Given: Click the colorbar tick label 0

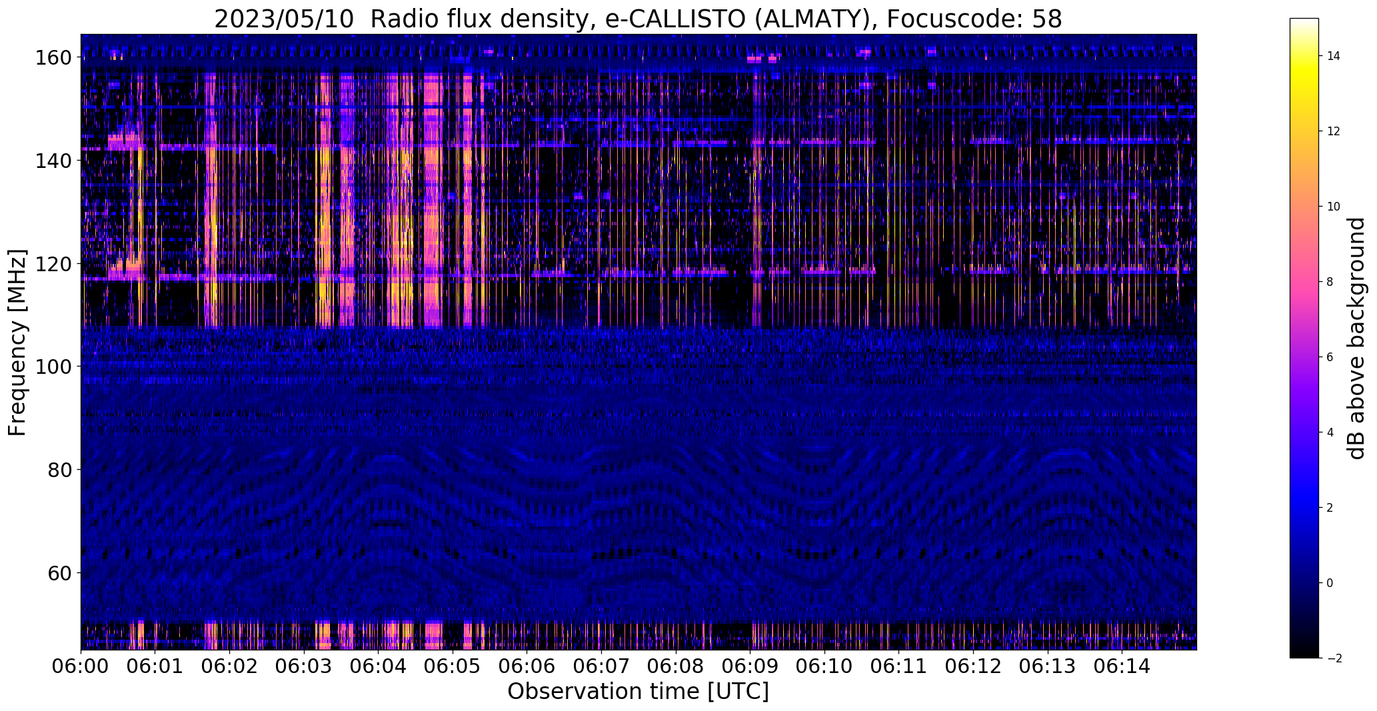Looking at the screenshot, I should tap(1330, 583).
